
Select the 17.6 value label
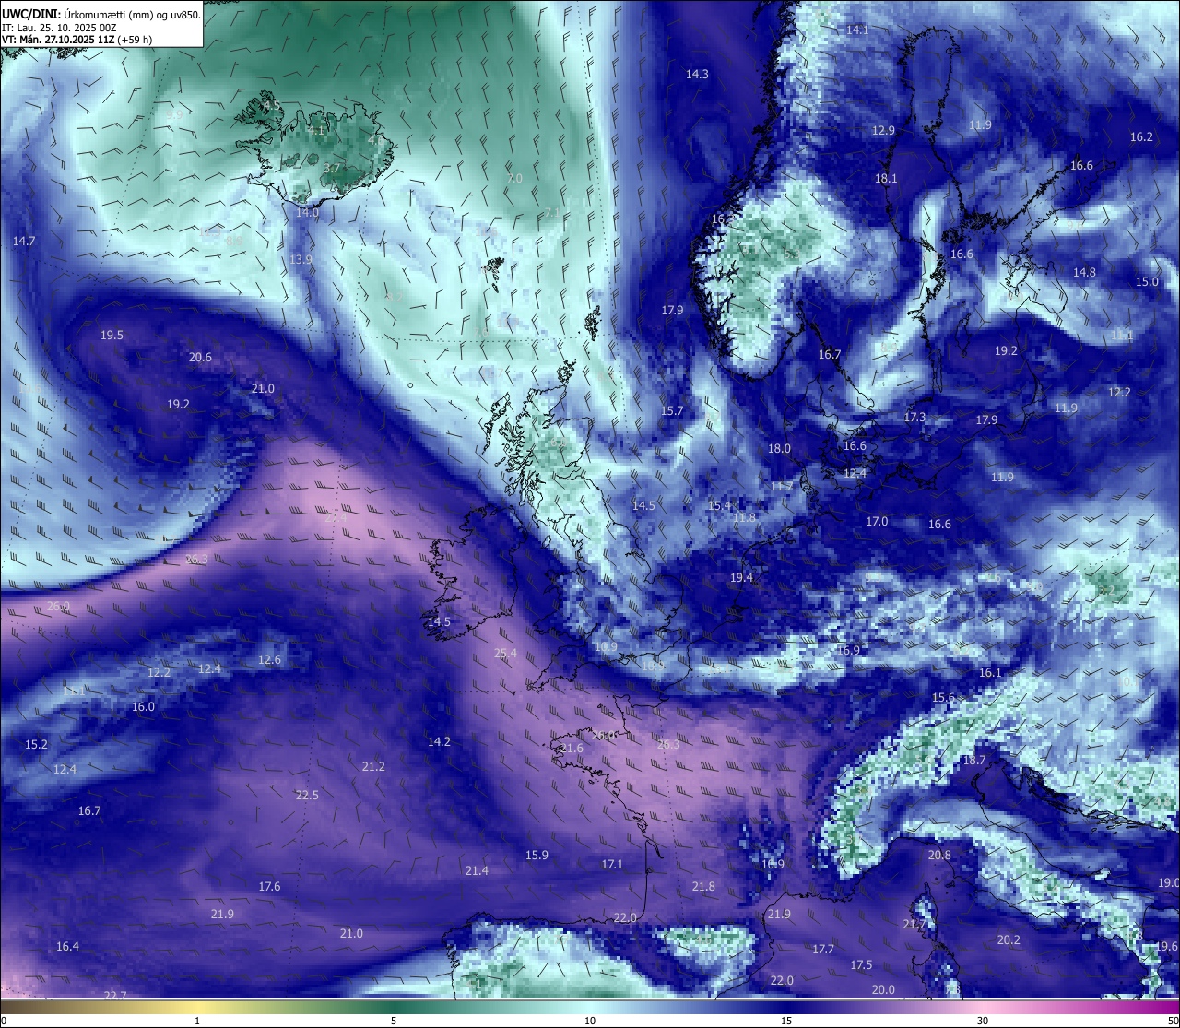coord(269,887)
